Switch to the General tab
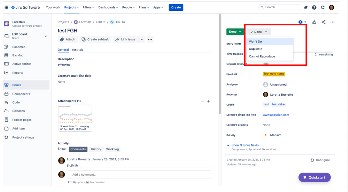Image resolution: width=348 pixels, height=192 pixels. click(x=63, y=50)
